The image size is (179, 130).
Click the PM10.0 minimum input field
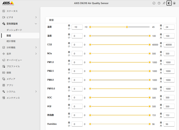tap(77, 89)
